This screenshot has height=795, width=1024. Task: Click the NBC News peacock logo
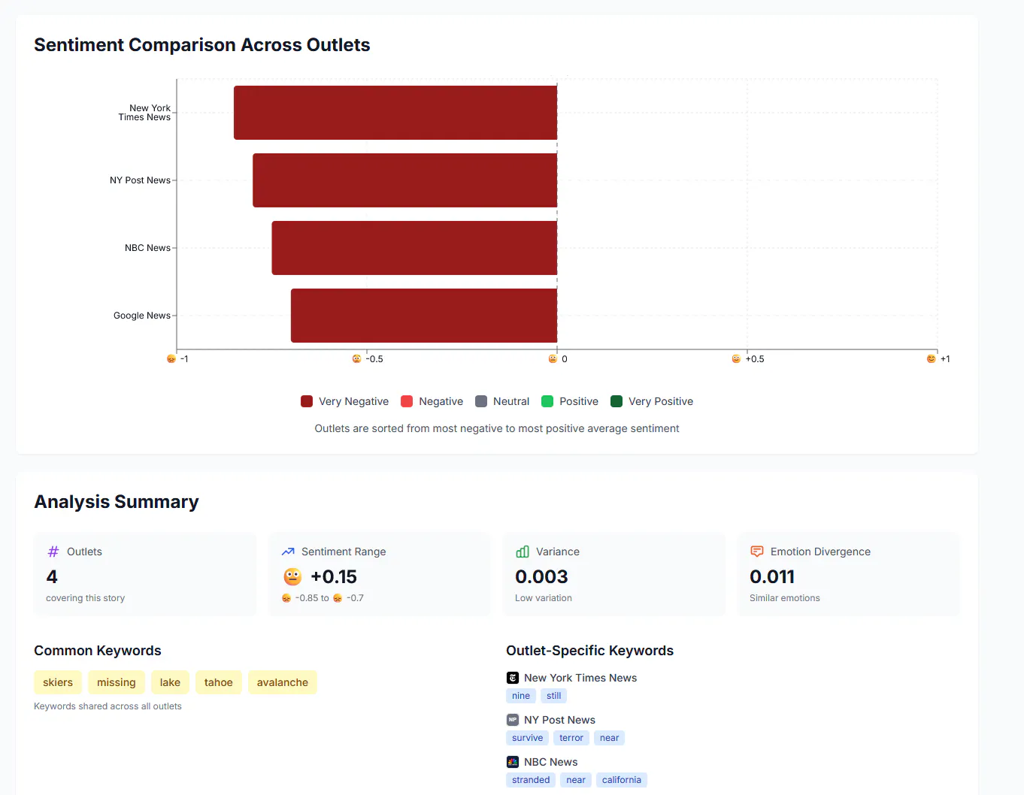tap(513, 762)
